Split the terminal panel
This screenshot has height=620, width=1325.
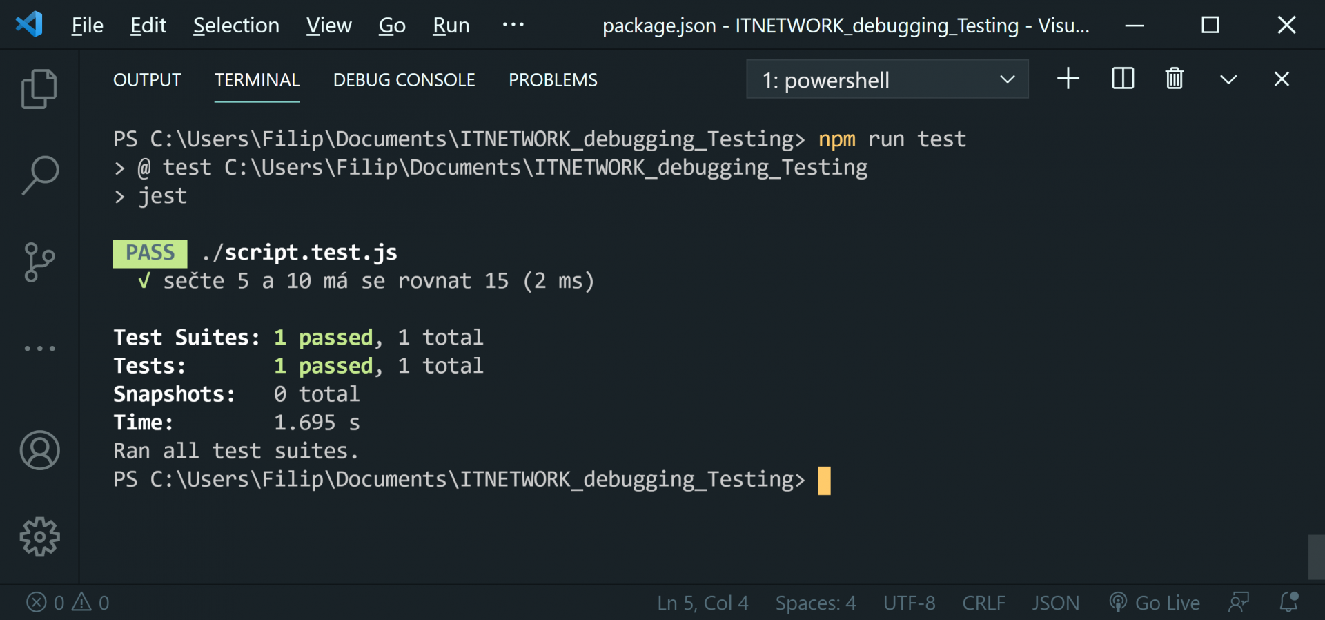(1123, 79)
